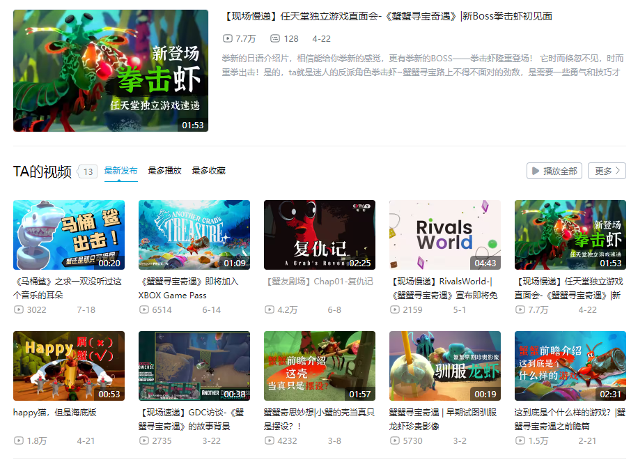
Task: Open the title 《马桶鲨》之求一双没听过这个音乐的耳朵
Action: (68, 289)
